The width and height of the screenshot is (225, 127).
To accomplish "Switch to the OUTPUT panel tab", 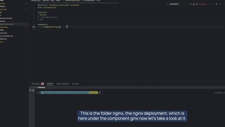I will tap(50, 84).
